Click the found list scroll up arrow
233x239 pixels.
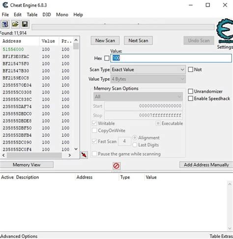tap(76, 40)
